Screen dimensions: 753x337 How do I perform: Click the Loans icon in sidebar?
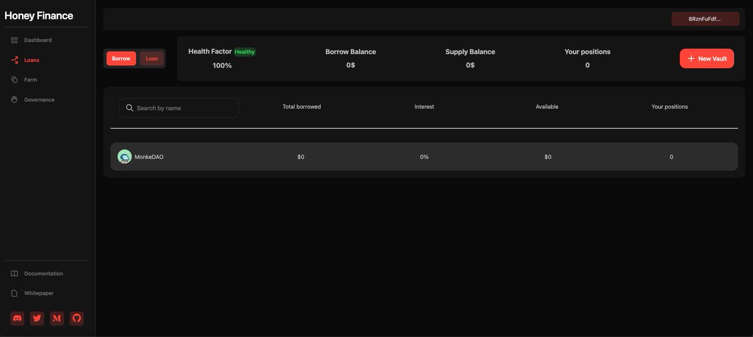[x=14, y=60]
